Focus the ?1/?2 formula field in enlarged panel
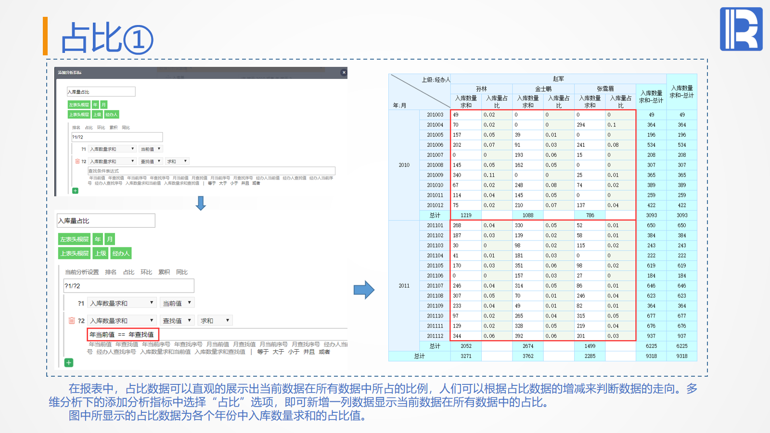 tap(128, 286)
